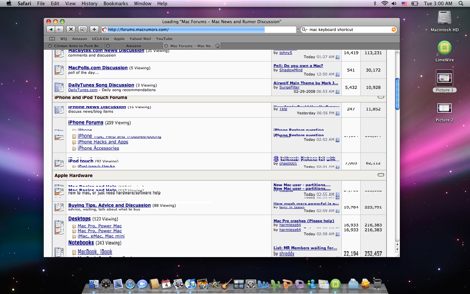Launch iMovie from the Dock

[214, 284]
